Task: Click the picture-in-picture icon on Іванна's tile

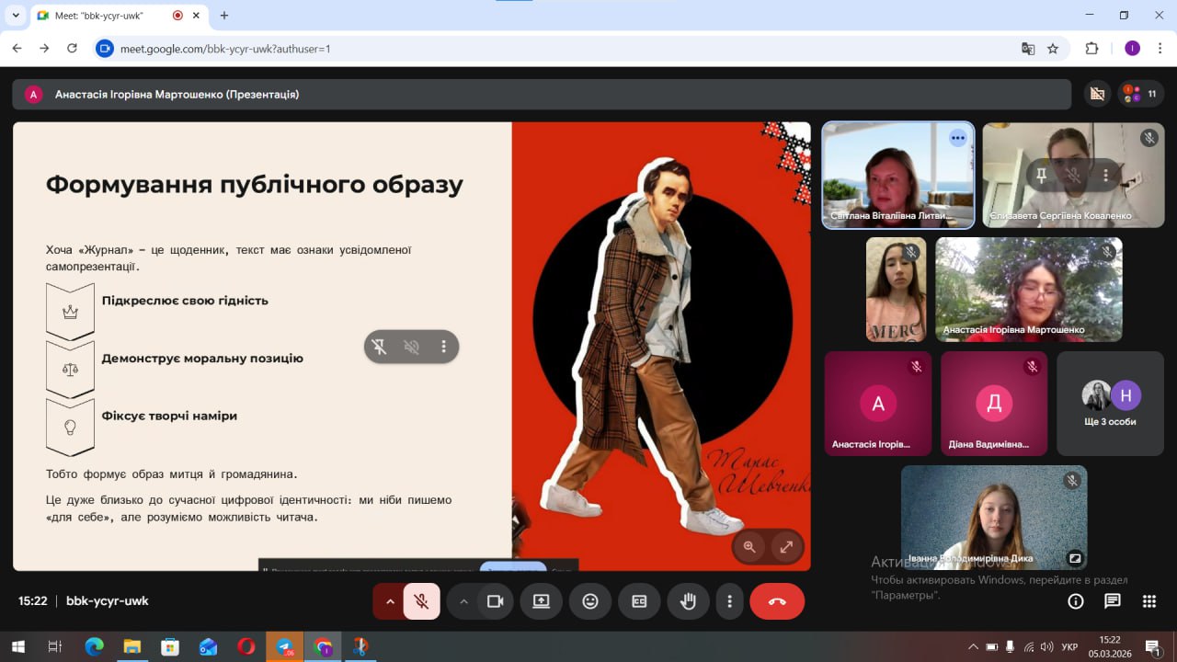Action: [1074, 558]
